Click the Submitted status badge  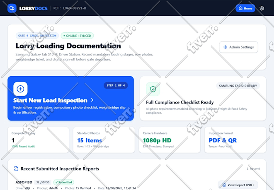coord(63,182)
